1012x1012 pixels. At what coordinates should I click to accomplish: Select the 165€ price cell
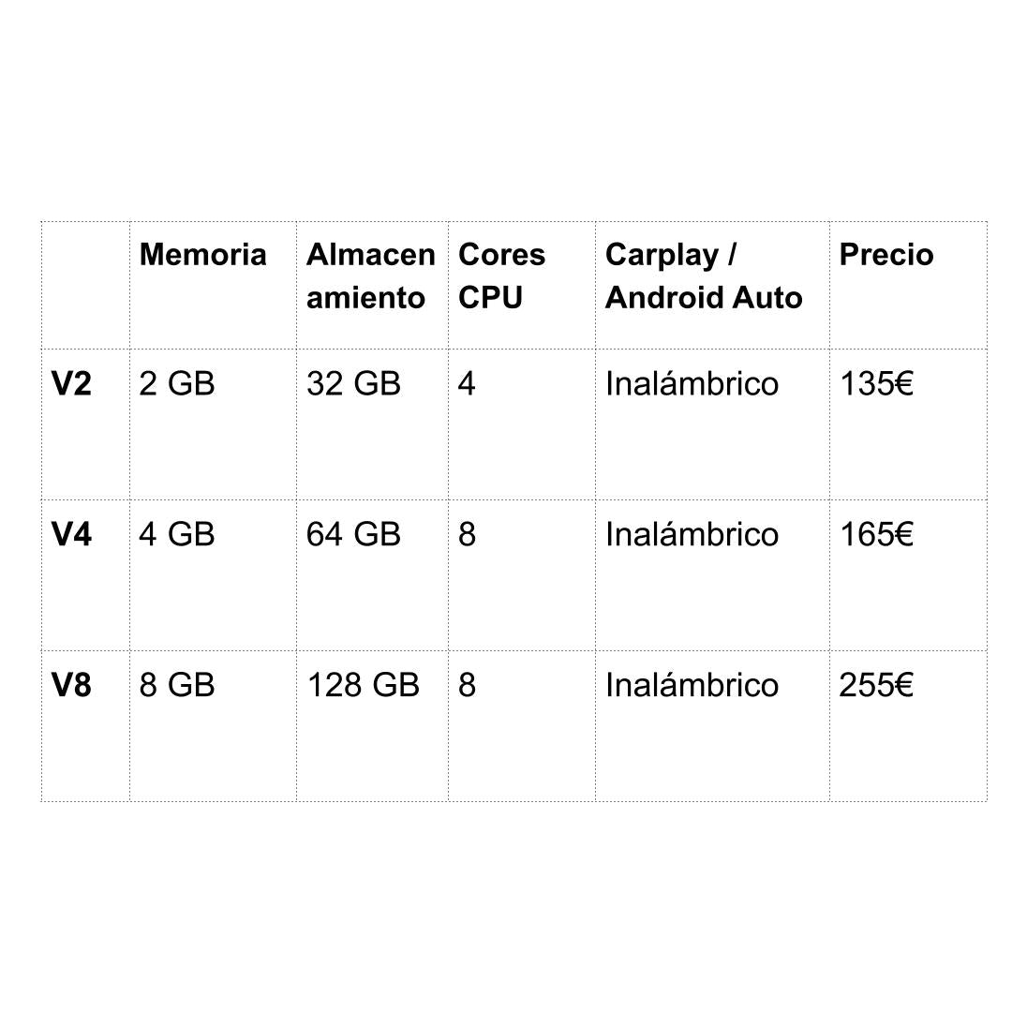pyautogui.click(x=876, y=535)
